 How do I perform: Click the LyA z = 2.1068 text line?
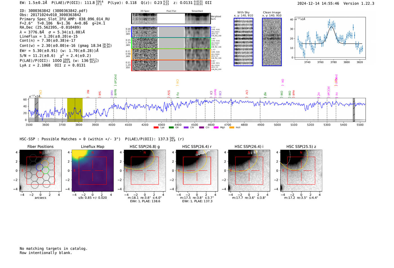tap(53, 65)
